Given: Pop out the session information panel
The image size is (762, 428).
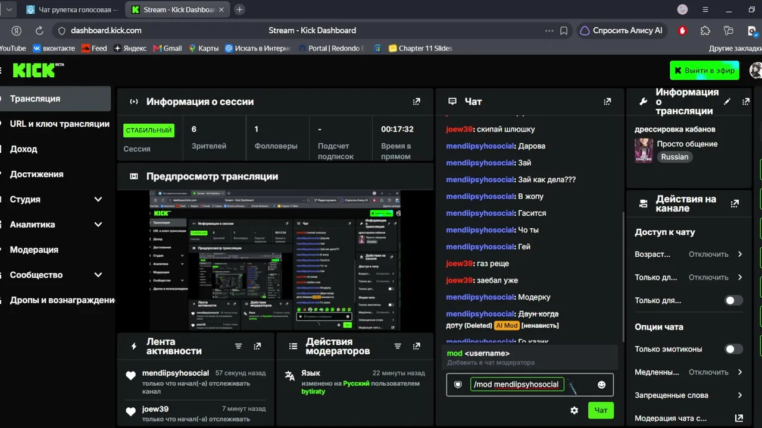Looking at the screenshot, I should [417, 102].
